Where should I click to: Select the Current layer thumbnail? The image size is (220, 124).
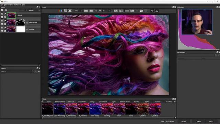pyautogui.click(x=11, y=15)
